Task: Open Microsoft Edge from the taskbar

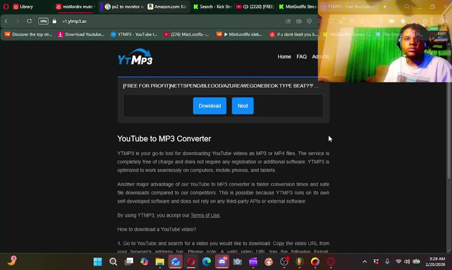Action: tap(206, 262)
